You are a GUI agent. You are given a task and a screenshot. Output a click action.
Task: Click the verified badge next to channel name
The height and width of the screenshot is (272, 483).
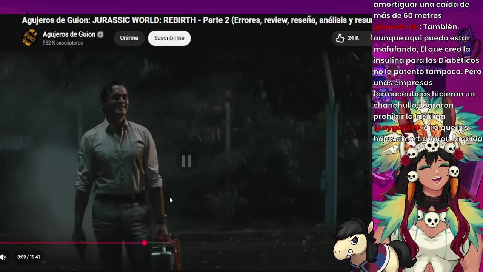(x=100, y=34)
